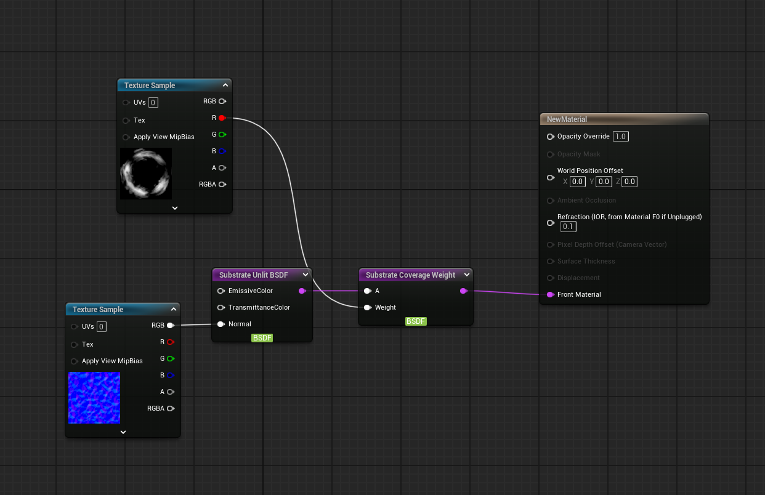Click the Opacity Override input pin

(x=550, y=137)
